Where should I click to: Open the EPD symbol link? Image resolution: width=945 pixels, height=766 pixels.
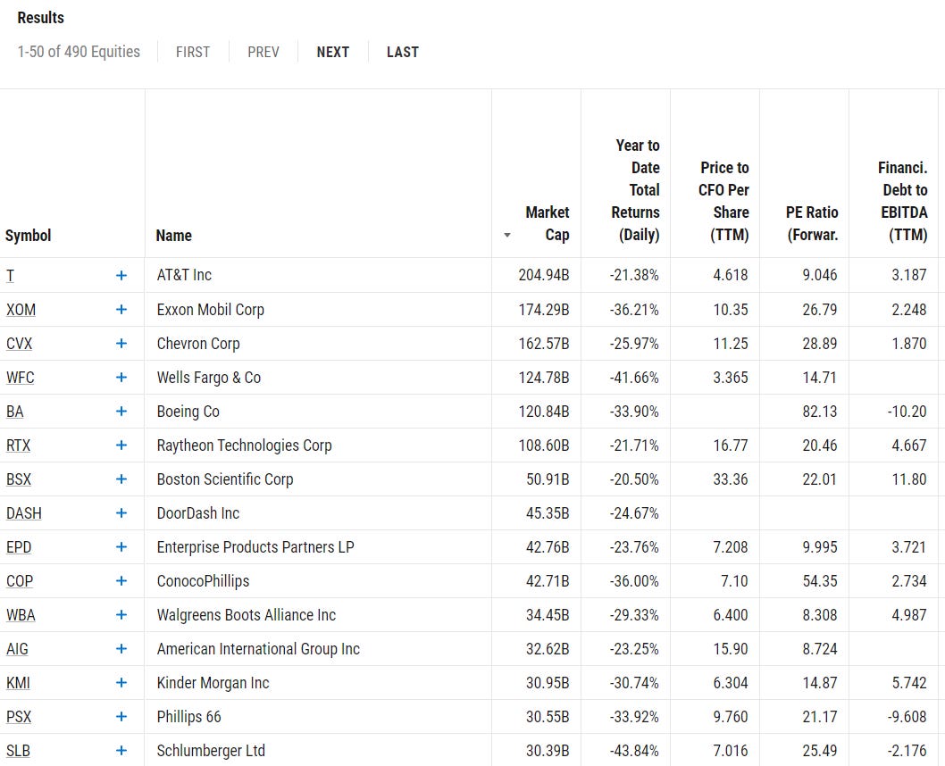click(x=19, y=546)
